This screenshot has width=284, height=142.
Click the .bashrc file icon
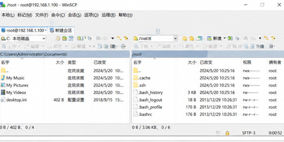tap(135, 114)
